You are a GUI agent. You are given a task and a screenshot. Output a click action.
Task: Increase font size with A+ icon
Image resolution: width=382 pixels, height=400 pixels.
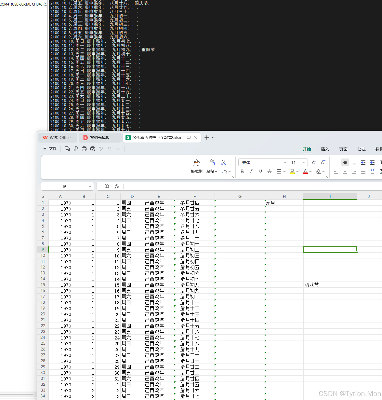pos(314,162)
